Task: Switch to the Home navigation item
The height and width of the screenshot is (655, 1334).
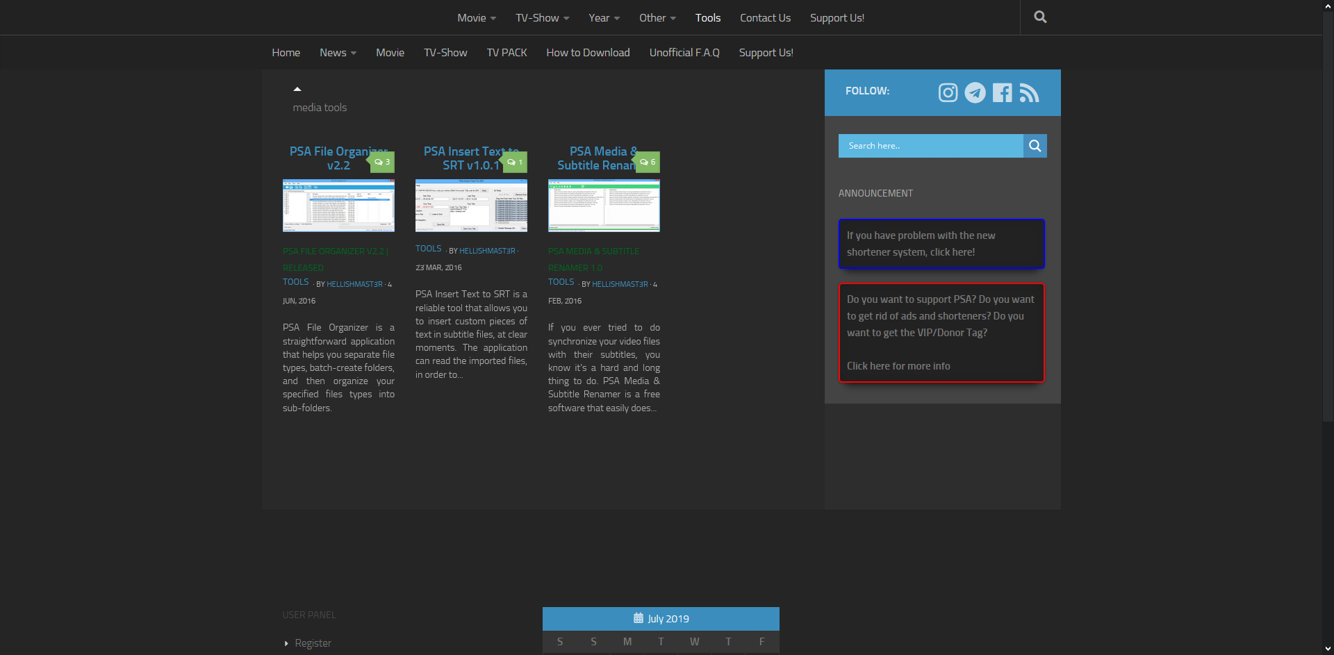Action: [x=286, y=52]
